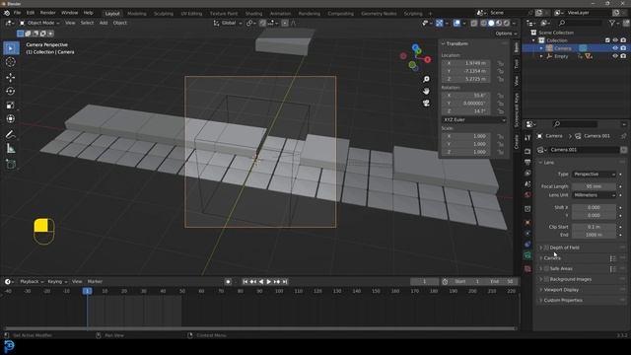The height and width of the screenshot is (355, 631).
Task: Click the zoom viewport magnifier icon
Action: tap(426, 79)
